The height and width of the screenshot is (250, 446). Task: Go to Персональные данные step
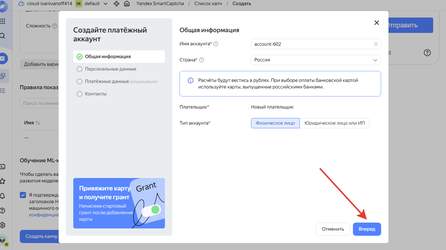(x=110, y=69)
